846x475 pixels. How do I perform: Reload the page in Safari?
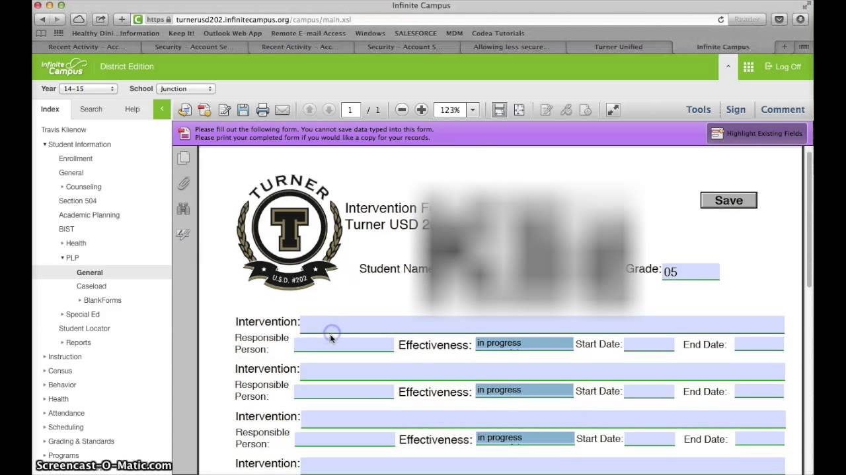pos(720,20)
